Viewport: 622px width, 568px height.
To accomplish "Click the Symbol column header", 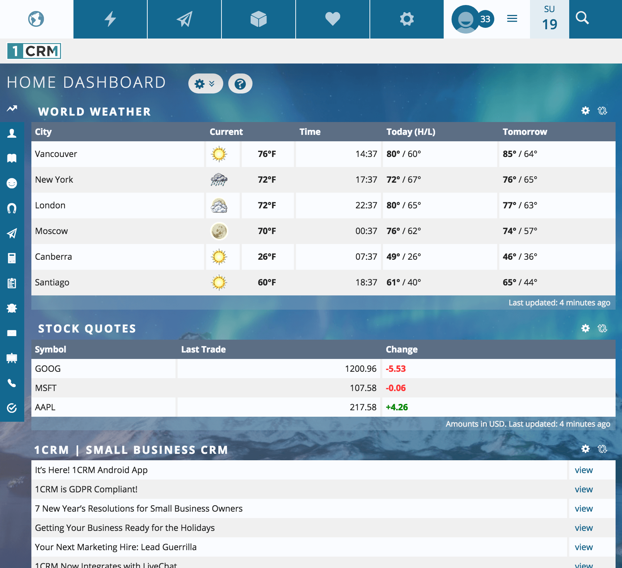I will click(x=50, y=349).
